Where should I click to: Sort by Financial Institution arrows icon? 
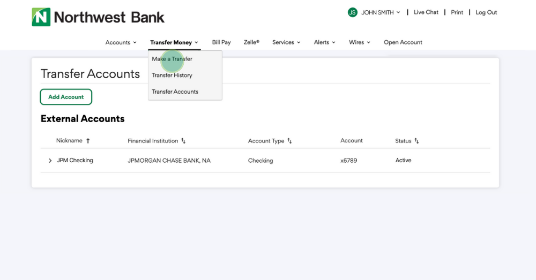[x=183, y=141]
